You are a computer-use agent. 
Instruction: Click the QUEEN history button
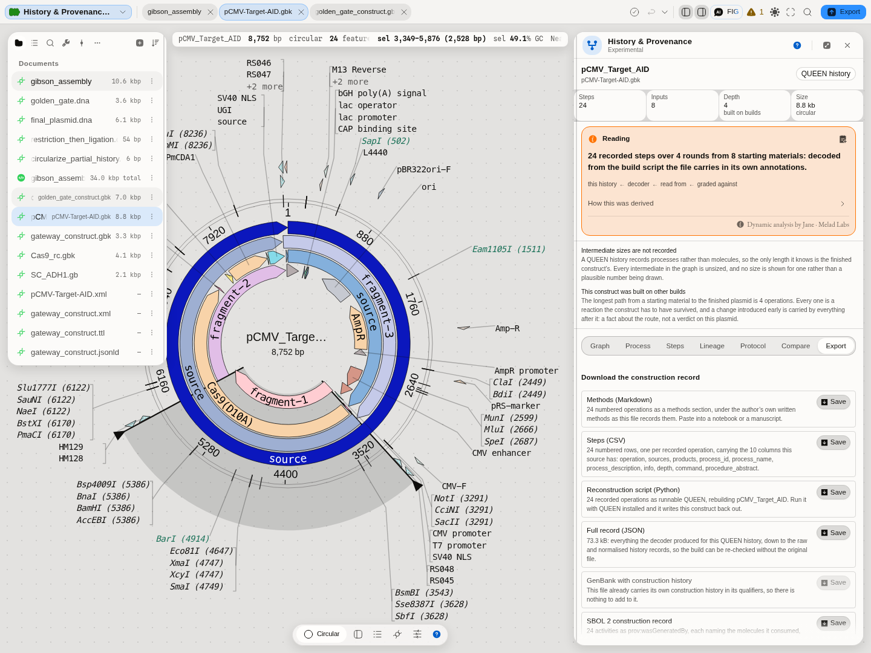[826, 74]
